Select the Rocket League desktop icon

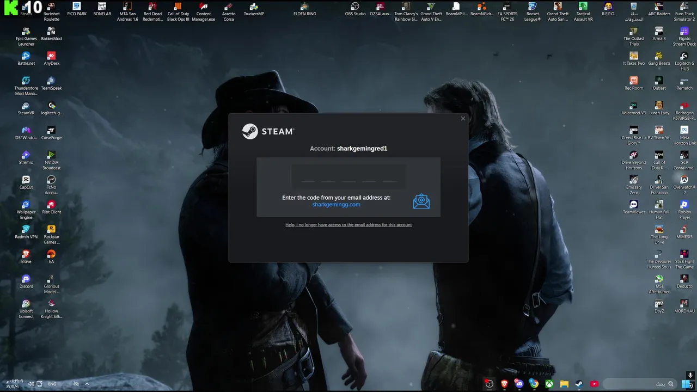point(532,11)
